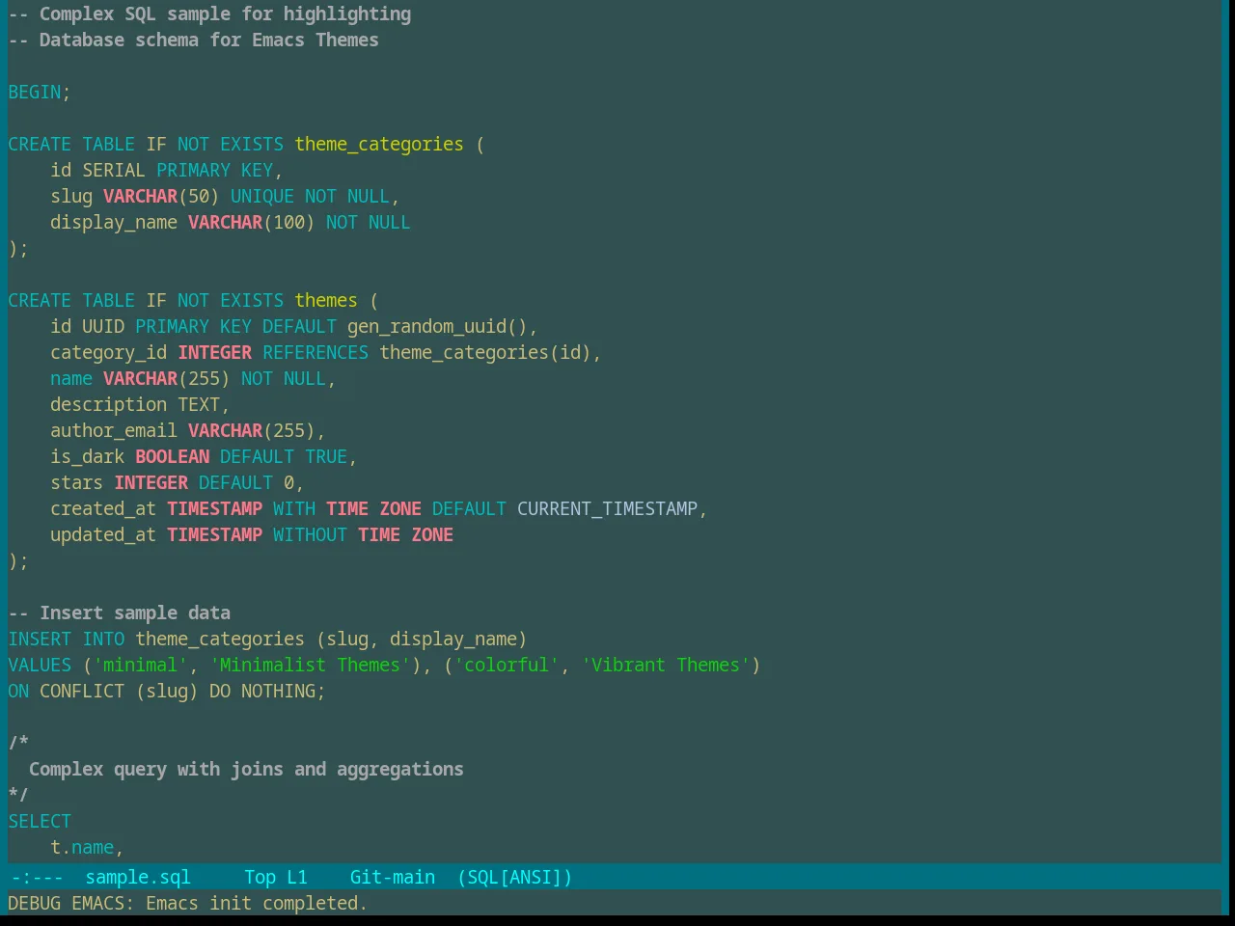1235x926 pixels.
Task: Click the echo area message 'Emacs init completed.'
Action: (257, 903)
